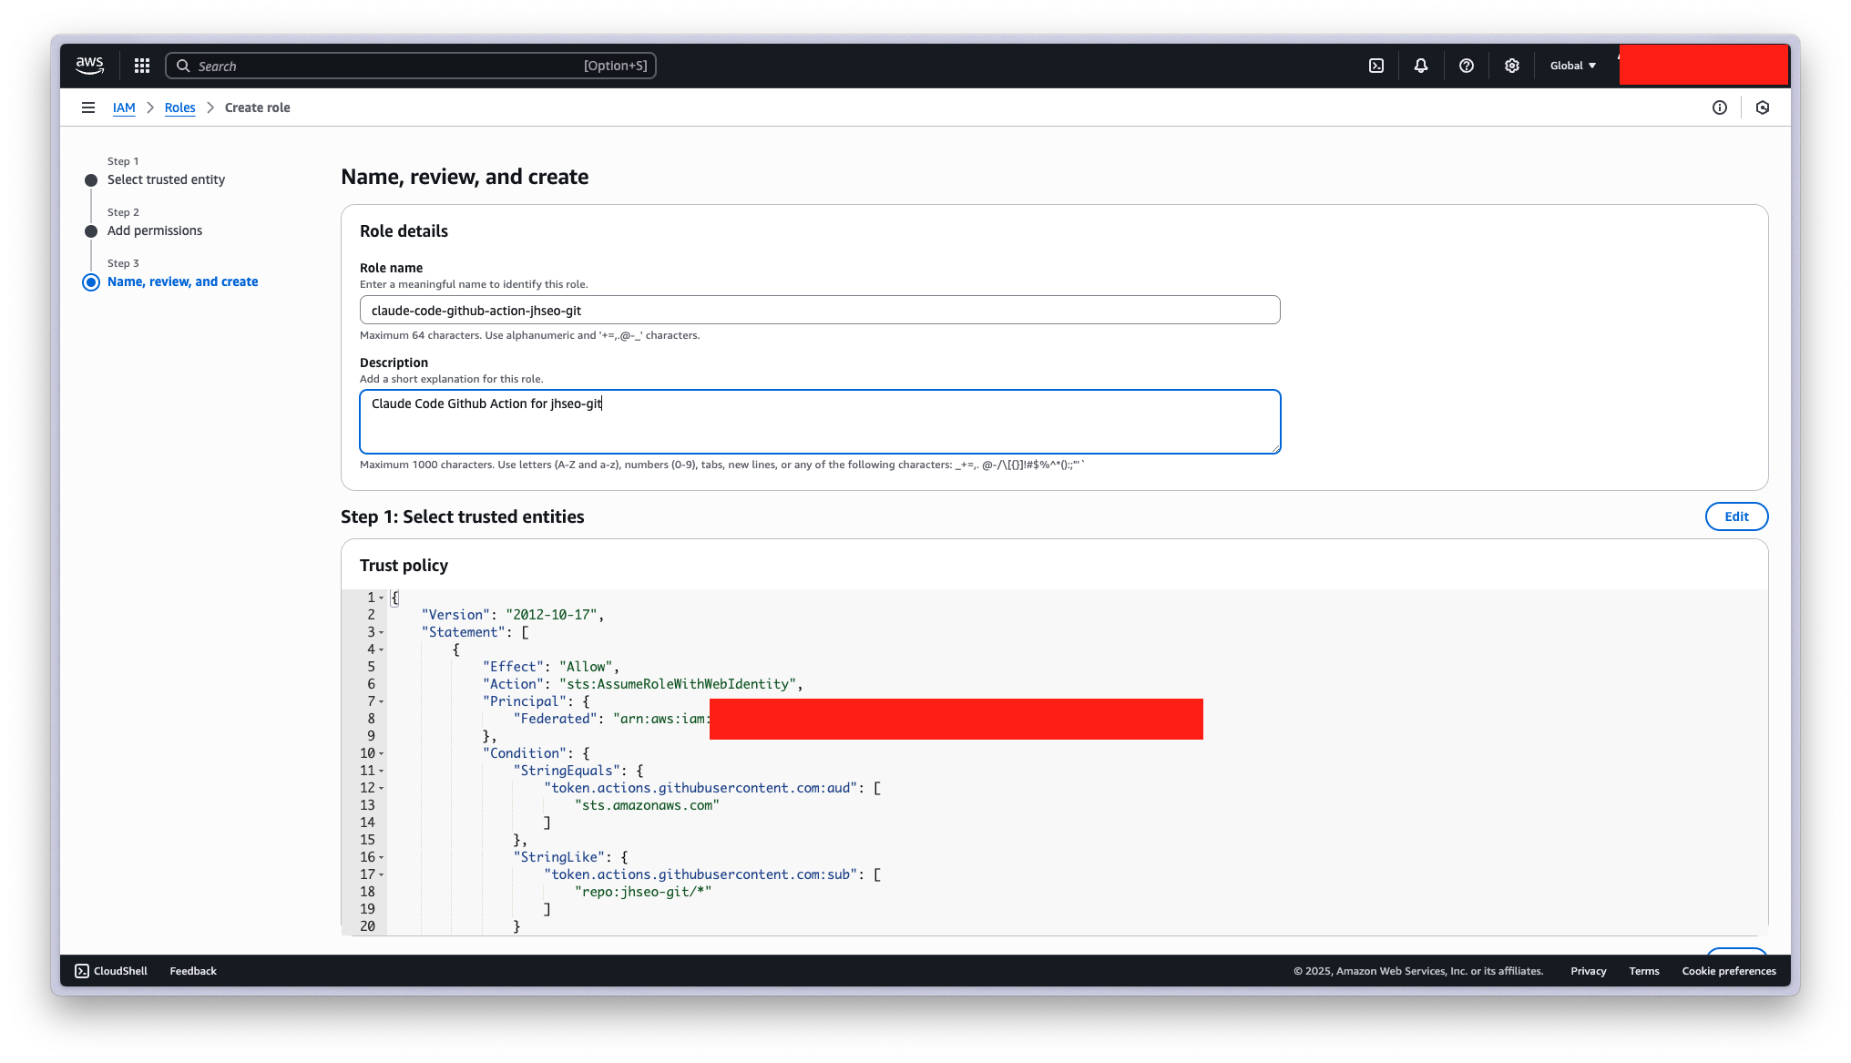Click the Role name input field
This screenshot has width=1851, height=1063.
820,311
